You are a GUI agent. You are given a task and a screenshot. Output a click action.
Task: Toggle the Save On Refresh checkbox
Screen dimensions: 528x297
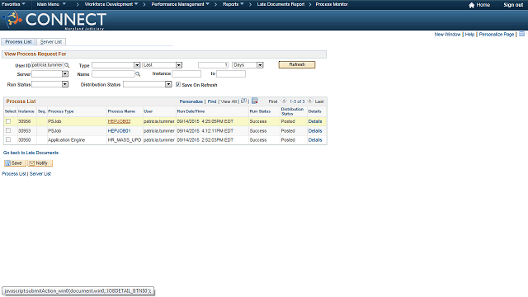178,84
